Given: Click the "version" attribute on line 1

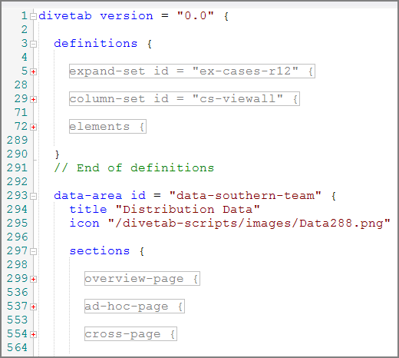Looking at the screenshot, I should click(x=127, y=16).
